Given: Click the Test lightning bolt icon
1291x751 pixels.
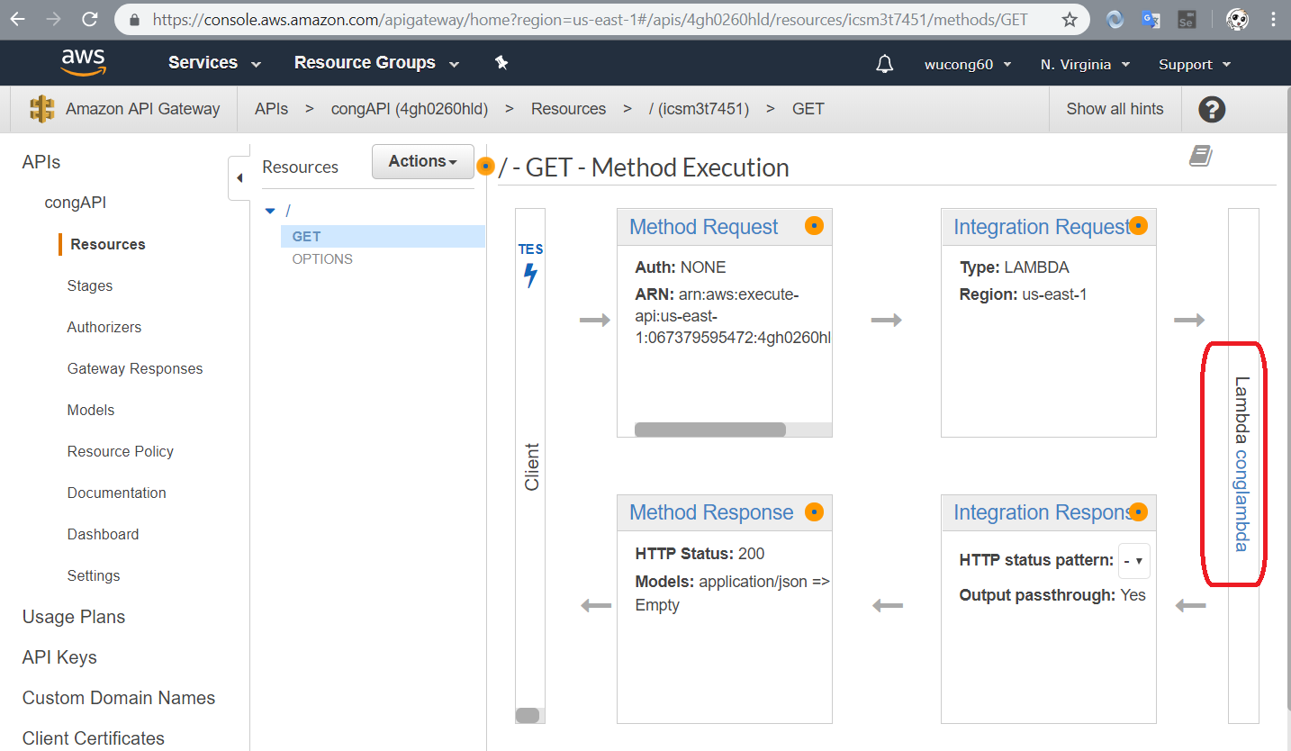Looking at the screenshot, I should point(530,275).
